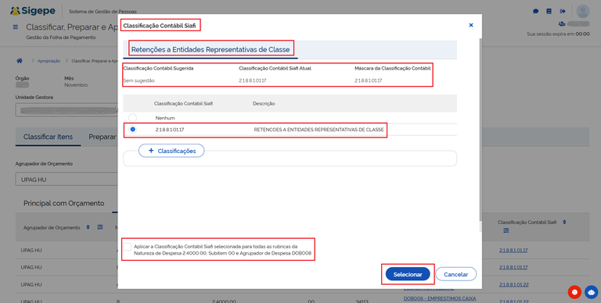Select the Nenhum radio option
Viewport: 601px width, 303px height.
132,117
